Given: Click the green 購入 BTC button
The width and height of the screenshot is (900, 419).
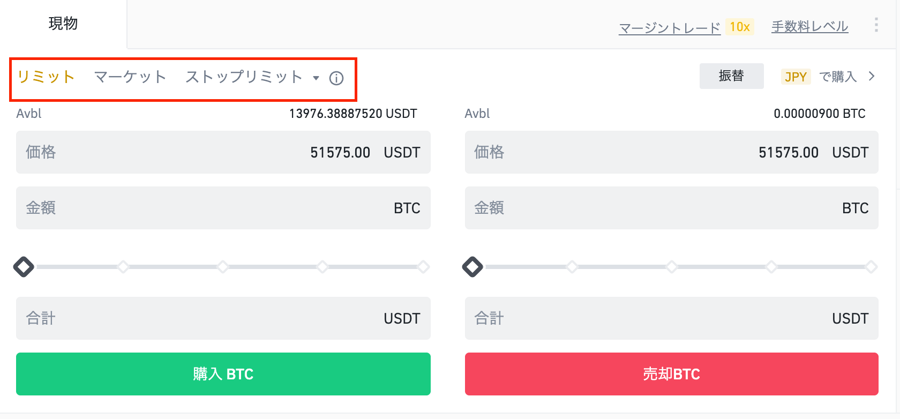Looking at the screenshot, I should click(x=223, y=374).
